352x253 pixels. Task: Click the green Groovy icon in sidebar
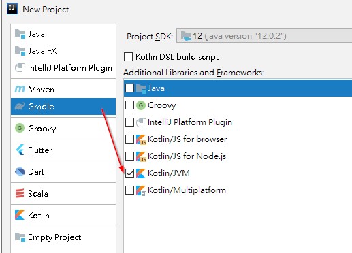[20, 128]
